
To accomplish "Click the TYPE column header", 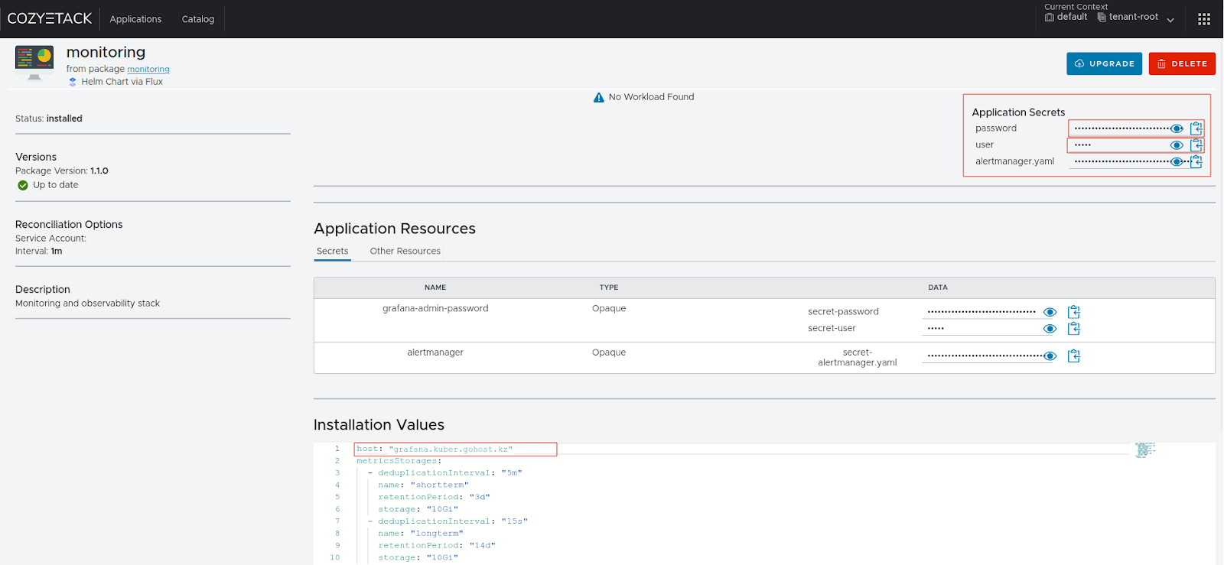I will pos(609,287).
